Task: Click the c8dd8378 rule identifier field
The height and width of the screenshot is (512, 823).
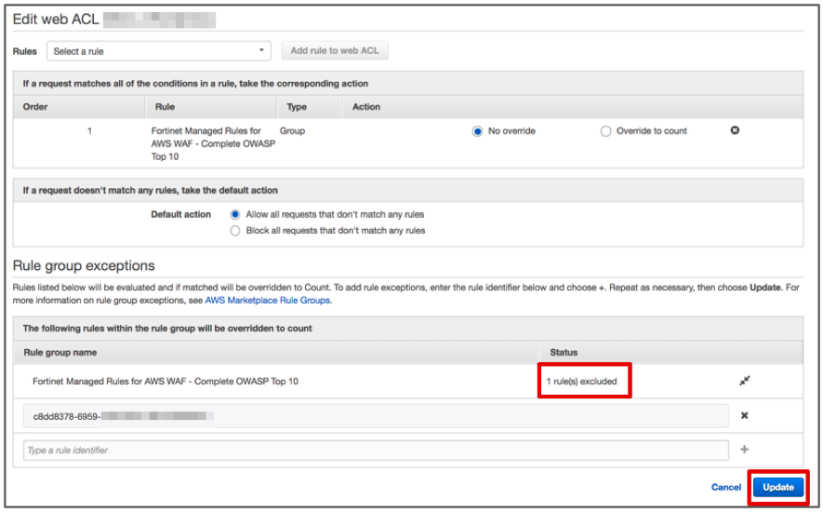Action: [x=376, y=416]
